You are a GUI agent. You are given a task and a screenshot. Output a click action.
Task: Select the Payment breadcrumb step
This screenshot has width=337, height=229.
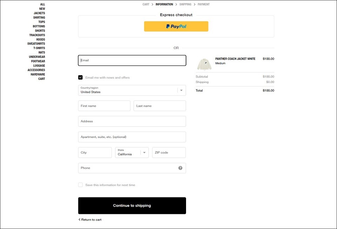[204, 4]
